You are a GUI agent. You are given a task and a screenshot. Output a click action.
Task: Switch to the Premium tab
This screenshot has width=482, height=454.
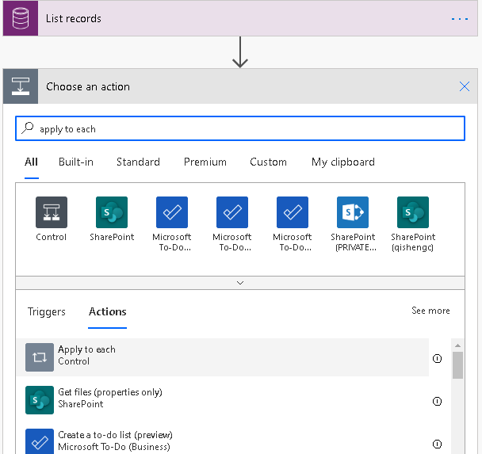[205, 162]
